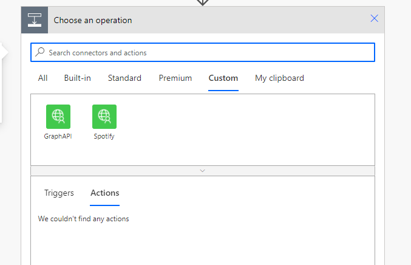Close the Choose an operation panel
Viewport: 411px width, 265px height.
coord(375,18)
